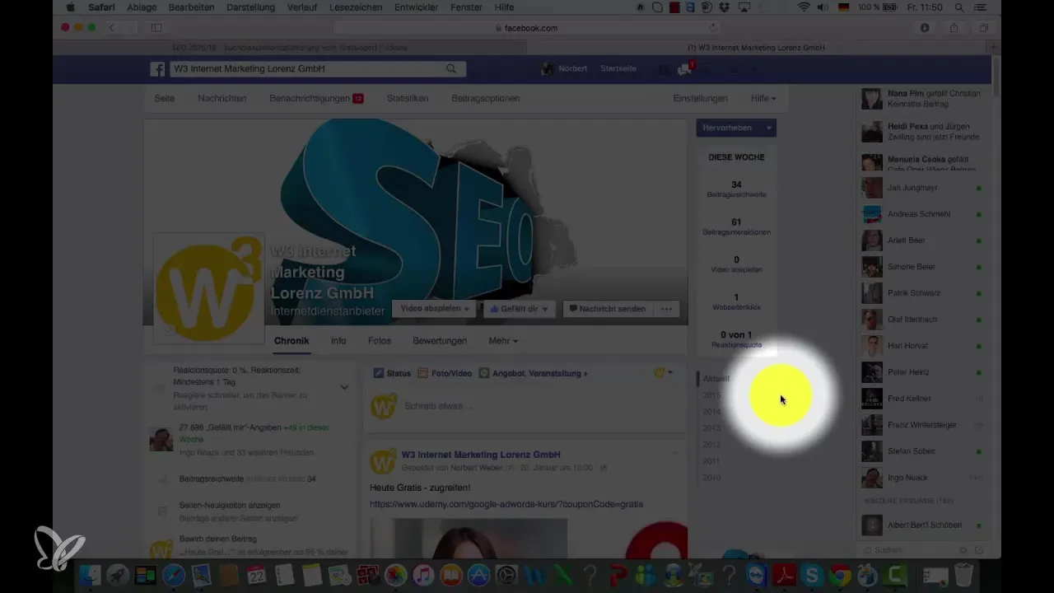
Task: Switch to the Chronik tab
Action: pyautogui.click(x=291, y=340)
